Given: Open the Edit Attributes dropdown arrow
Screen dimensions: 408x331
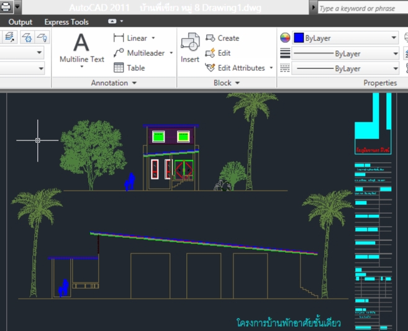Looking at the screenshot, I should 271,68.
